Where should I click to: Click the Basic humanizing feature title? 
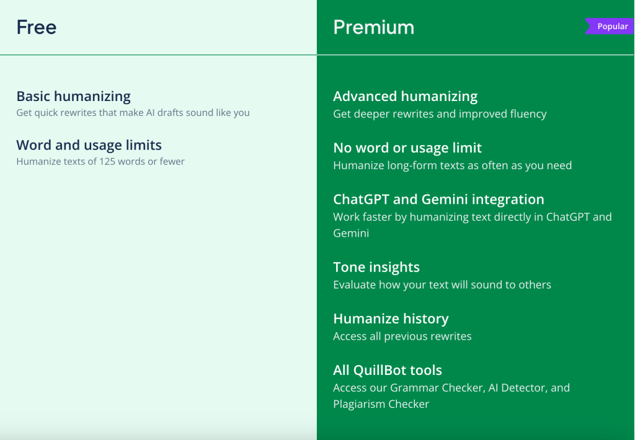pyautogui.click(x=73, y=96)
